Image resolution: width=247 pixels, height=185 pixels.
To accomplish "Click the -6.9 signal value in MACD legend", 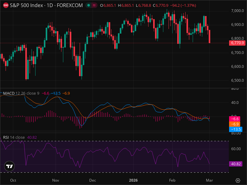I will (x=66, y=93).
